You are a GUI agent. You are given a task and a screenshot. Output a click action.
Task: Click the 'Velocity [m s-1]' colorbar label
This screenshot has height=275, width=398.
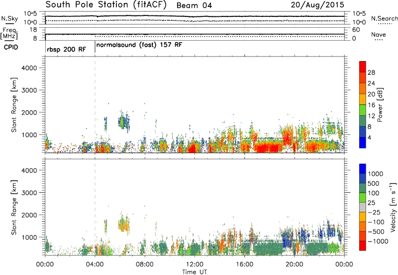393,207
